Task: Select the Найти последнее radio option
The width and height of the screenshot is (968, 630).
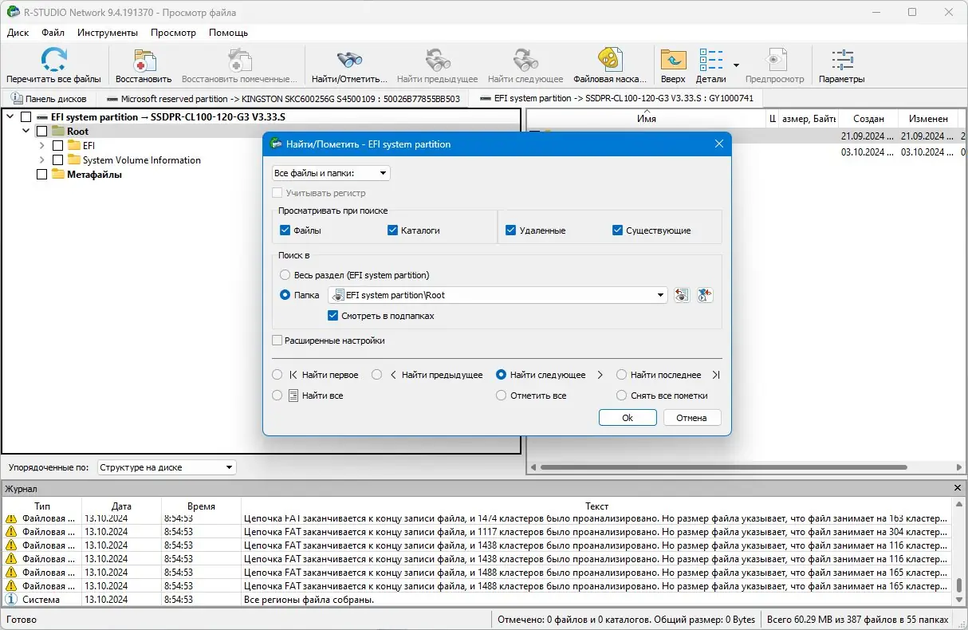Action: (x=621, y=375)
